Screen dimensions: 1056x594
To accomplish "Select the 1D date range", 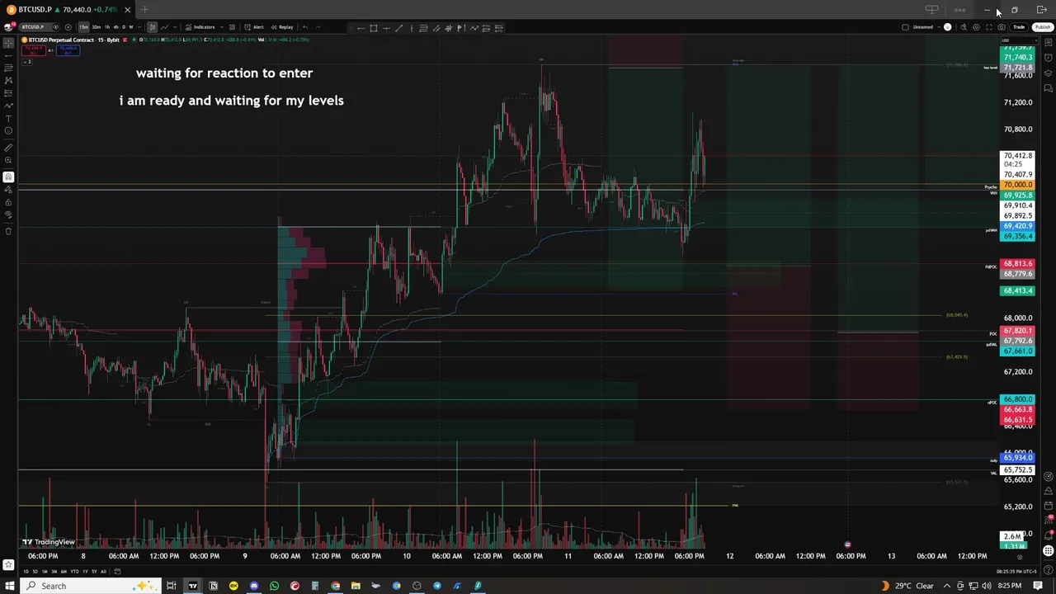I will pos(26,572).
